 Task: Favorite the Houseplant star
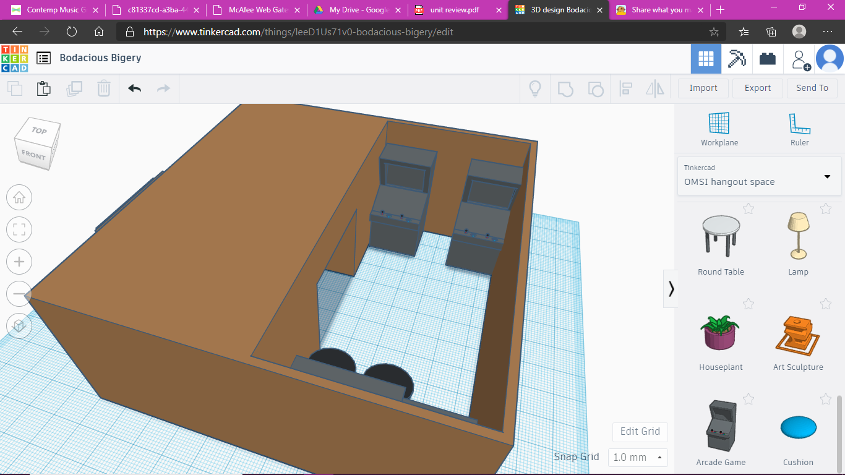[748, 304]
